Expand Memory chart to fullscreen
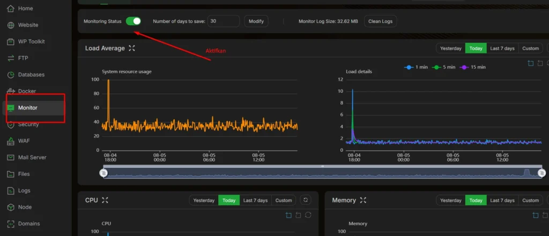This screenshot has height=236, width=549. coord(363,200)
